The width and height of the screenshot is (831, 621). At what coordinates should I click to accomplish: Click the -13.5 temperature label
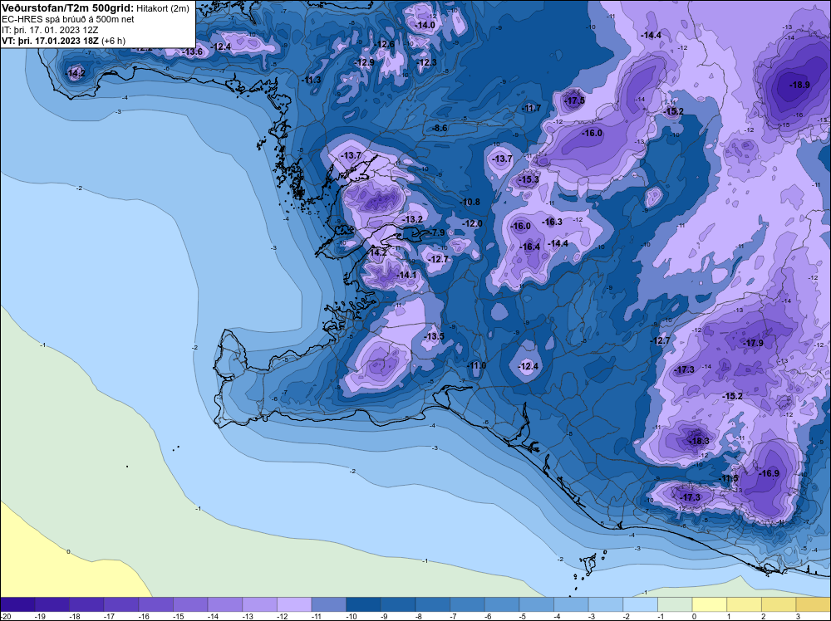pyautogui.click(x=434, y=337)
